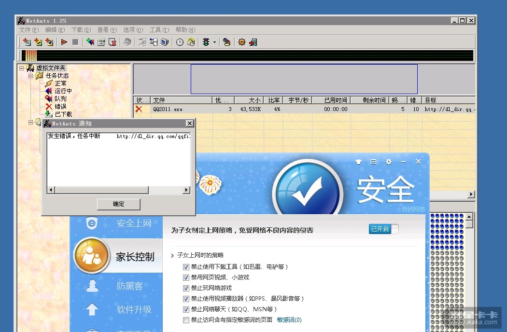Click the grayed move-file toolbar icon
Screen dimensions: 507x332
tap(142, 42)
